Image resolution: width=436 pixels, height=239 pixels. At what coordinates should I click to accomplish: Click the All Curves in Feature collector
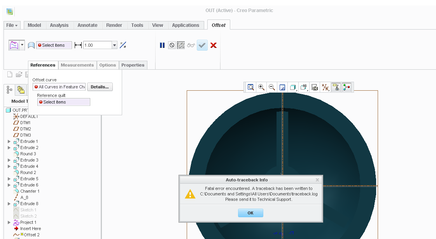click(x=59, y=87)
